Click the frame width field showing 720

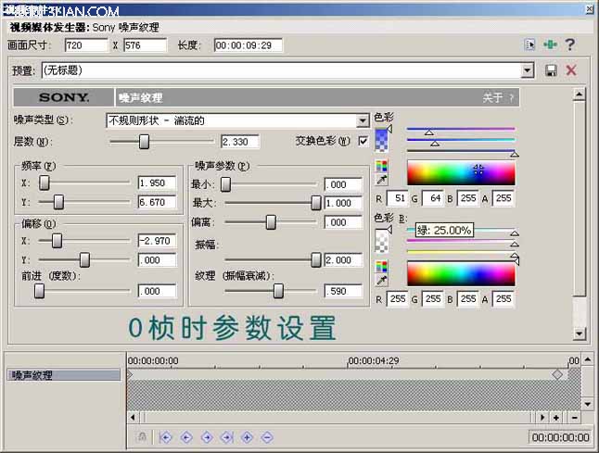coord(86,45)
